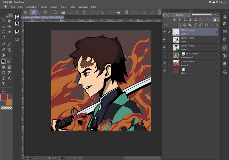Open the Filter menu
The width and height of the screenshot is (229, 160).
coord(72,7)
